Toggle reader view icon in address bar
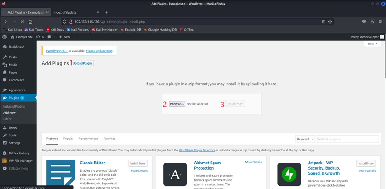 [324, 22]
